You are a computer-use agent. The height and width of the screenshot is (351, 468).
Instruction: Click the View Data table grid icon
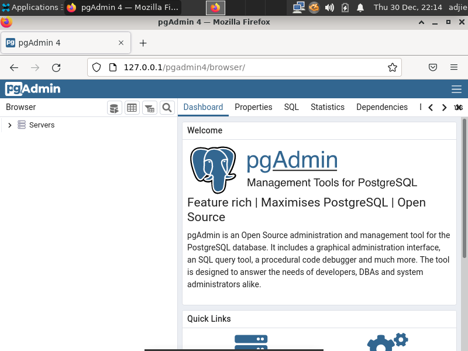click(132, 108)
